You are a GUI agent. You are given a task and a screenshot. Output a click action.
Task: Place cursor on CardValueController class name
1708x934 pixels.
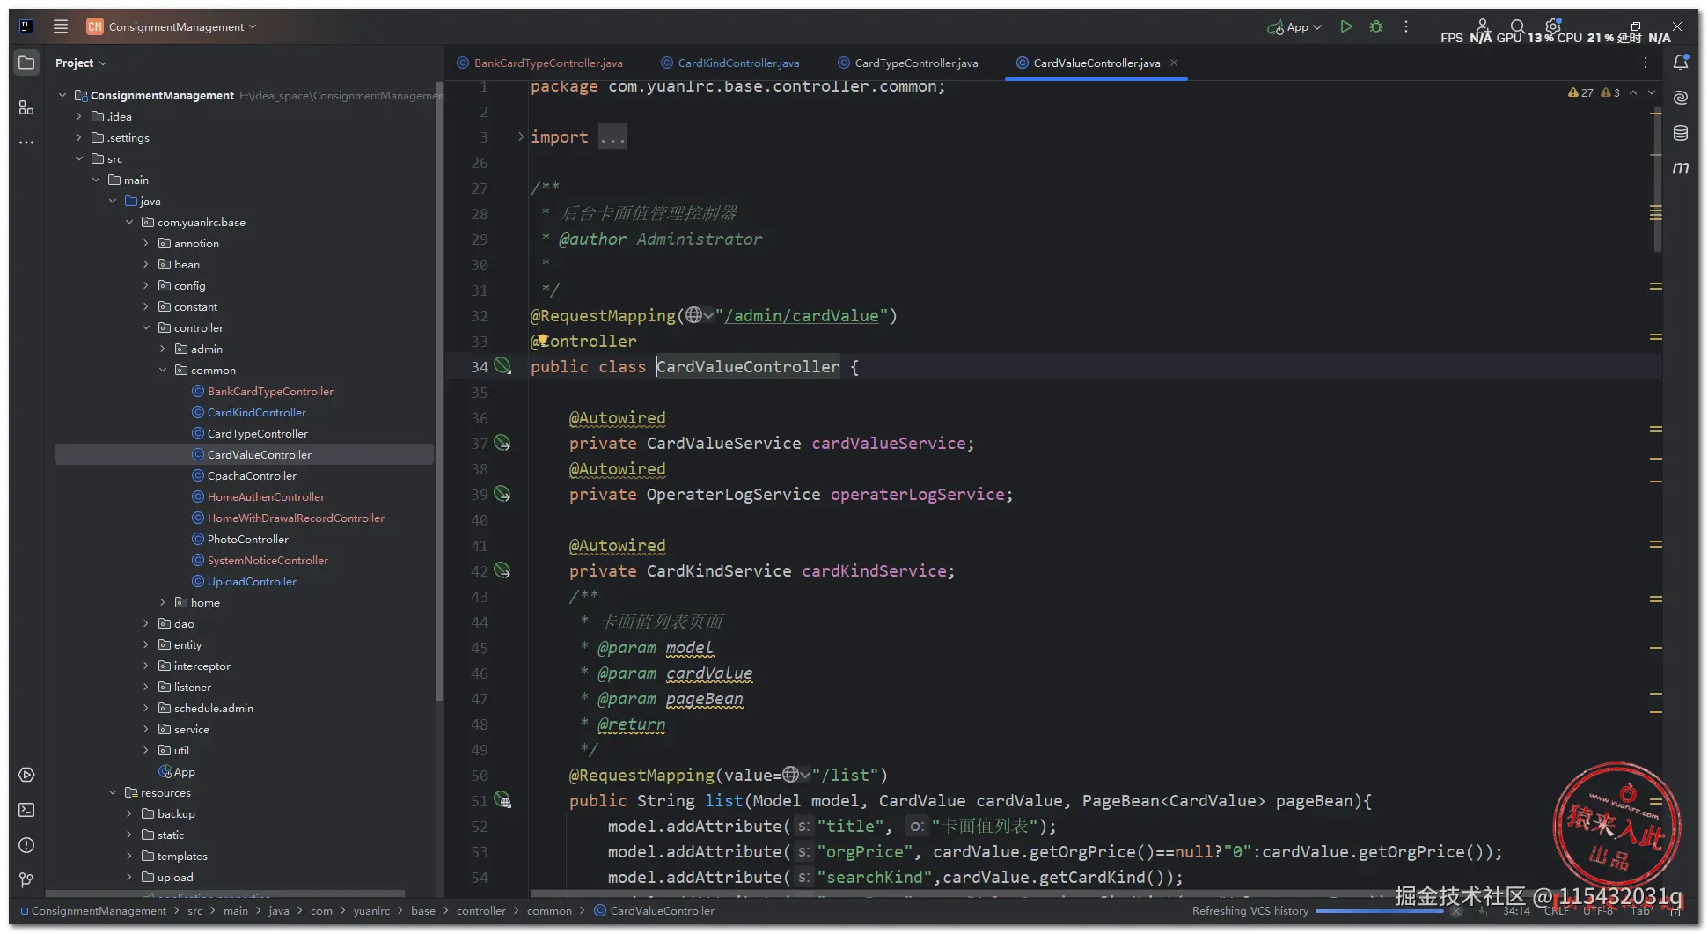[x=748, y=366]
